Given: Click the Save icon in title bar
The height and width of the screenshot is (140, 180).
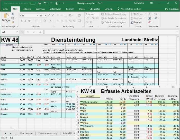Looking at the screenshot, I should pyautogui.click(x=40, y=3).
